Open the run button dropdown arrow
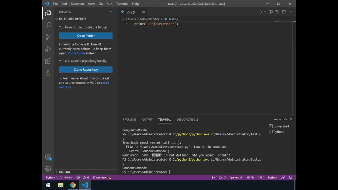Viewport: 338px width, 190px height. [x=265, y=12]
